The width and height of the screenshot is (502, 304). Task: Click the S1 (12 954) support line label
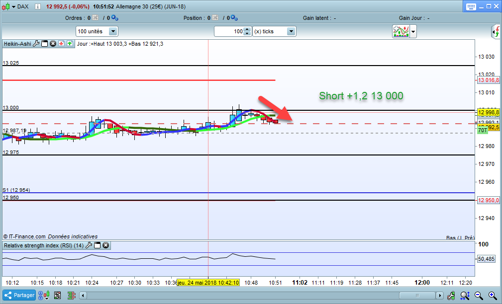pyautogui.click(x=16, y=190)
